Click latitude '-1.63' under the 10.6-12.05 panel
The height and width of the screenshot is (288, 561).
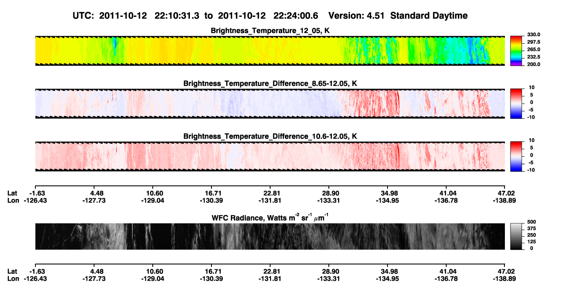tap(38, 193)
